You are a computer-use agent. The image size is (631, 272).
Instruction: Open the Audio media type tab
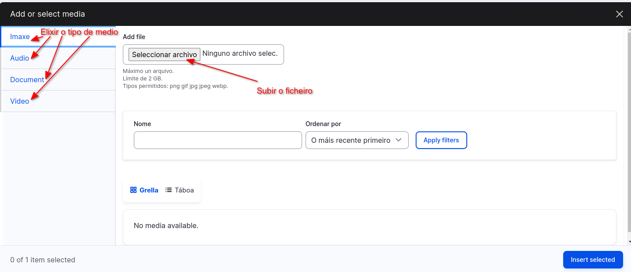click(20, 58)
